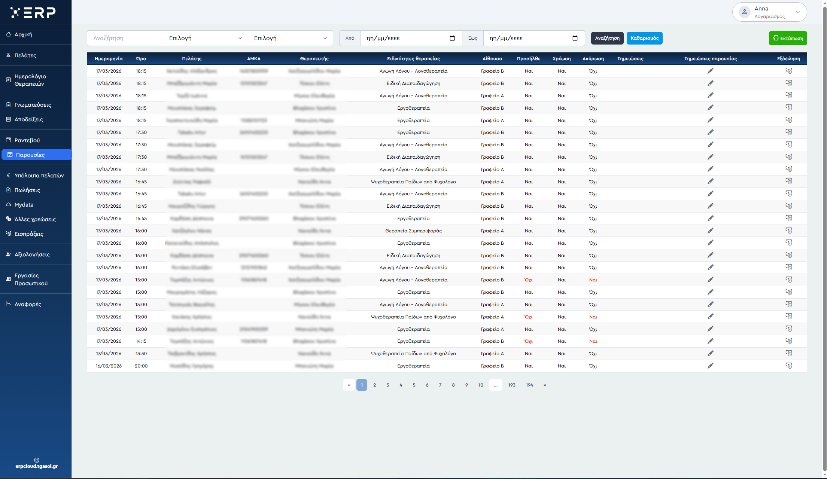Edit notes for Θεραπεία Συμπεριφοράς row

[x=710, y=231]
